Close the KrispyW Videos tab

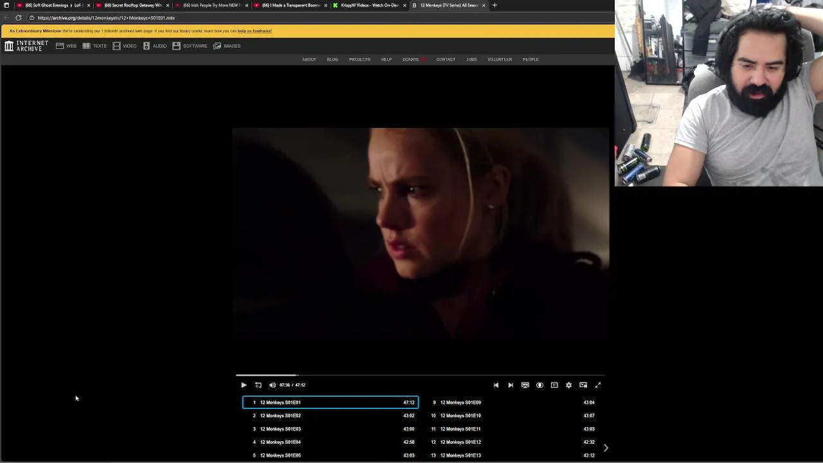click(x=404, y=5)
